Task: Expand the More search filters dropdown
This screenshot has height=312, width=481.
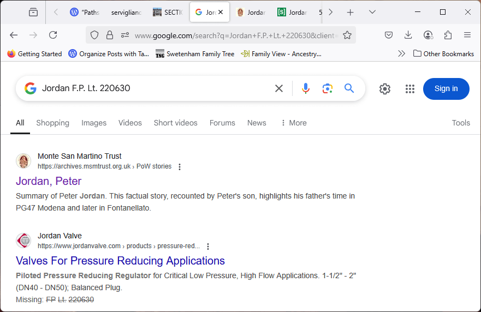Action: click(293, 123)
